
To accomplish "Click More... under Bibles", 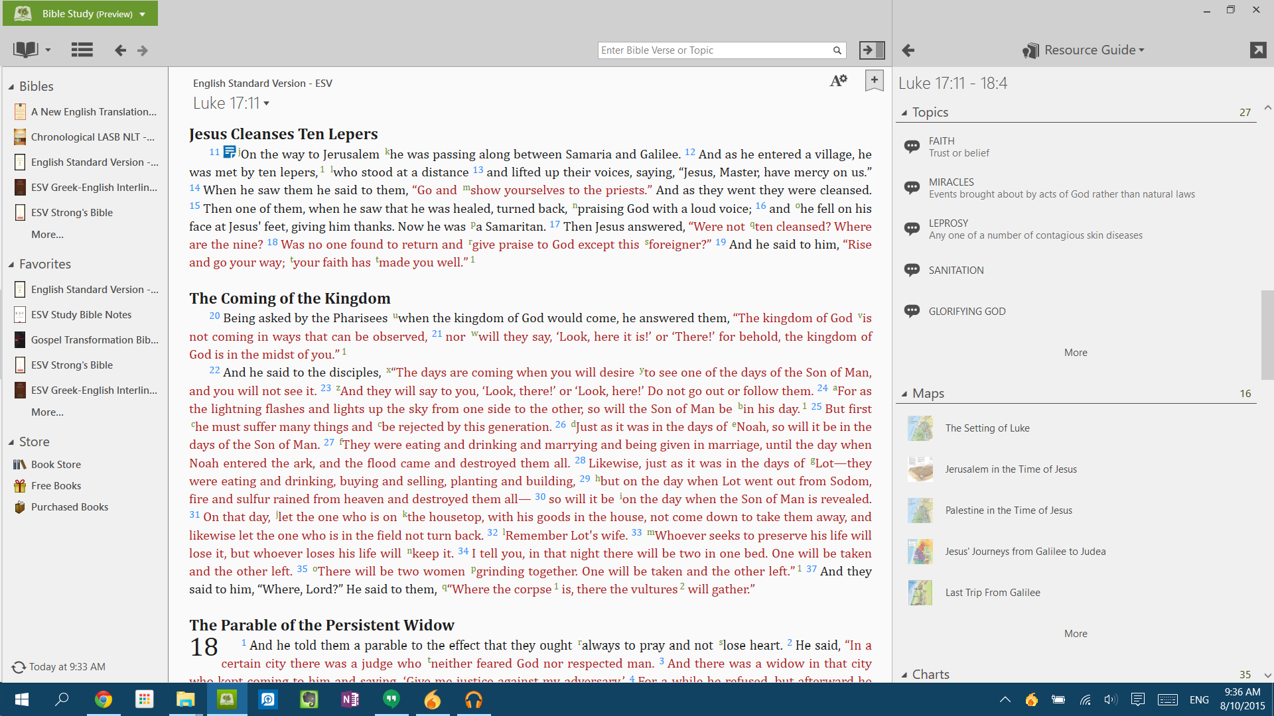I will pos(47,235).
